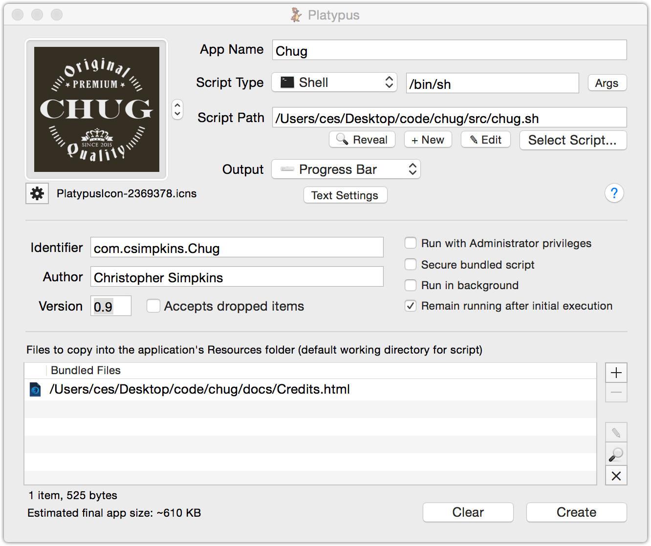Click the '1 item, 525 bytes' status text
Image resolution: width=651 pixels, height=546 pixels.
point(73,495)
